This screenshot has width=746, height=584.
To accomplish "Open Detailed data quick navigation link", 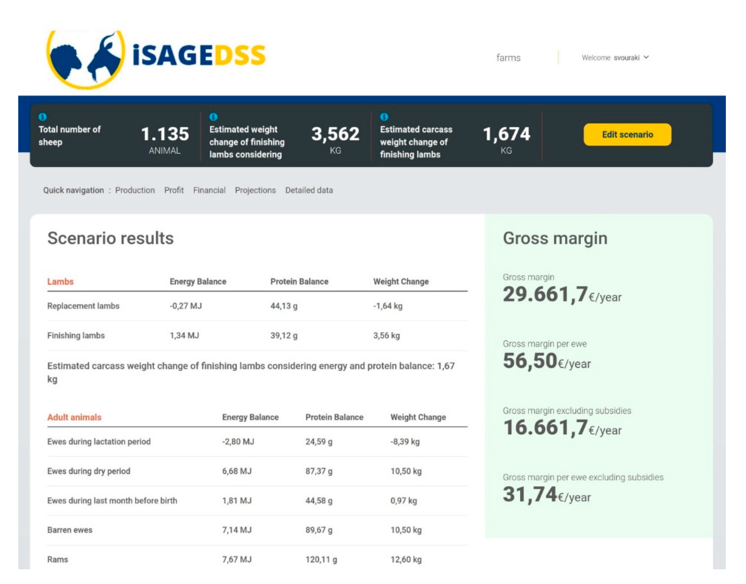I will tap(309, 190).
